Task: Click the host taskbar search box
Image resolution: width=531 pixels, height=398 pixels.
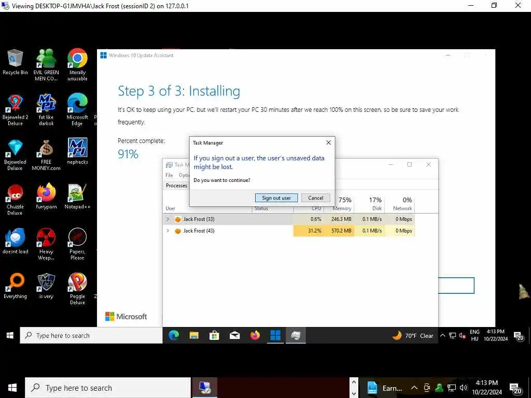Action: [x=108, y=388]
